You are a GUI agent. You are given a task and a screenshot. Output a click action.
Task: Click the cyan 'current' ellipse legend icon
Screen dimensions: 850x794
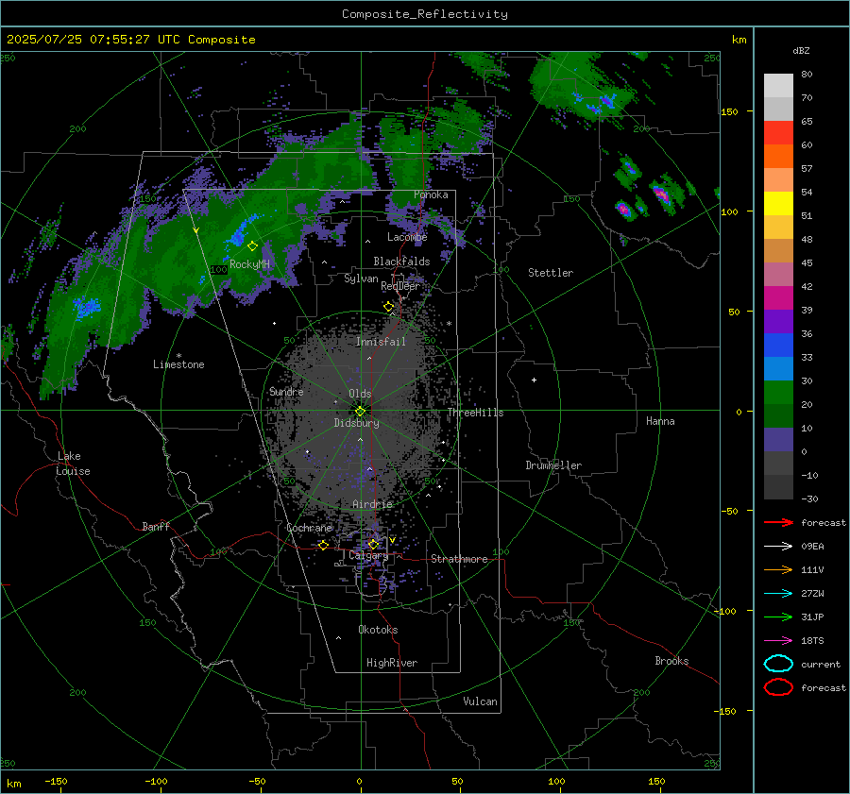click(x=778, y=664)
